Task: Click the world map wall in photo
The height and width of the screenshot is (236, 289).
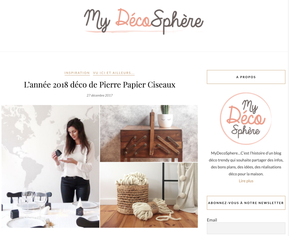Action: tap(28, 144)
